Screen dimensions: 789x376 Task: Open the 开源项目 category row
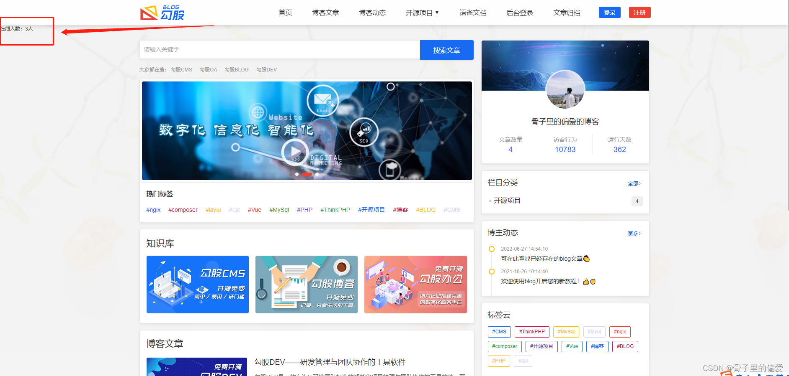565,201
